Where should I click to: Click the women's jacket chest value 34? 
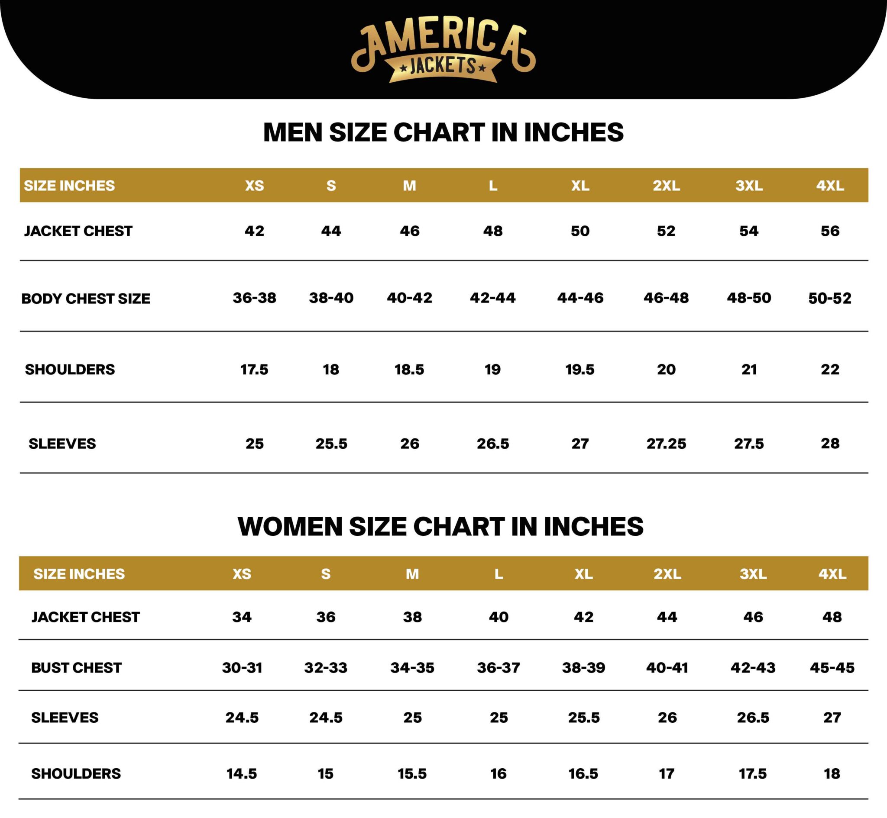(242, 617)
